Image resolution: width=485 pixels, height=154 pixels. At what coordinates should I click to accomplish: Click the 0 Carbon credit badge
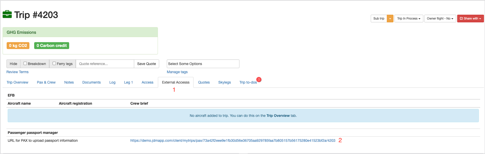click(52, 45)
